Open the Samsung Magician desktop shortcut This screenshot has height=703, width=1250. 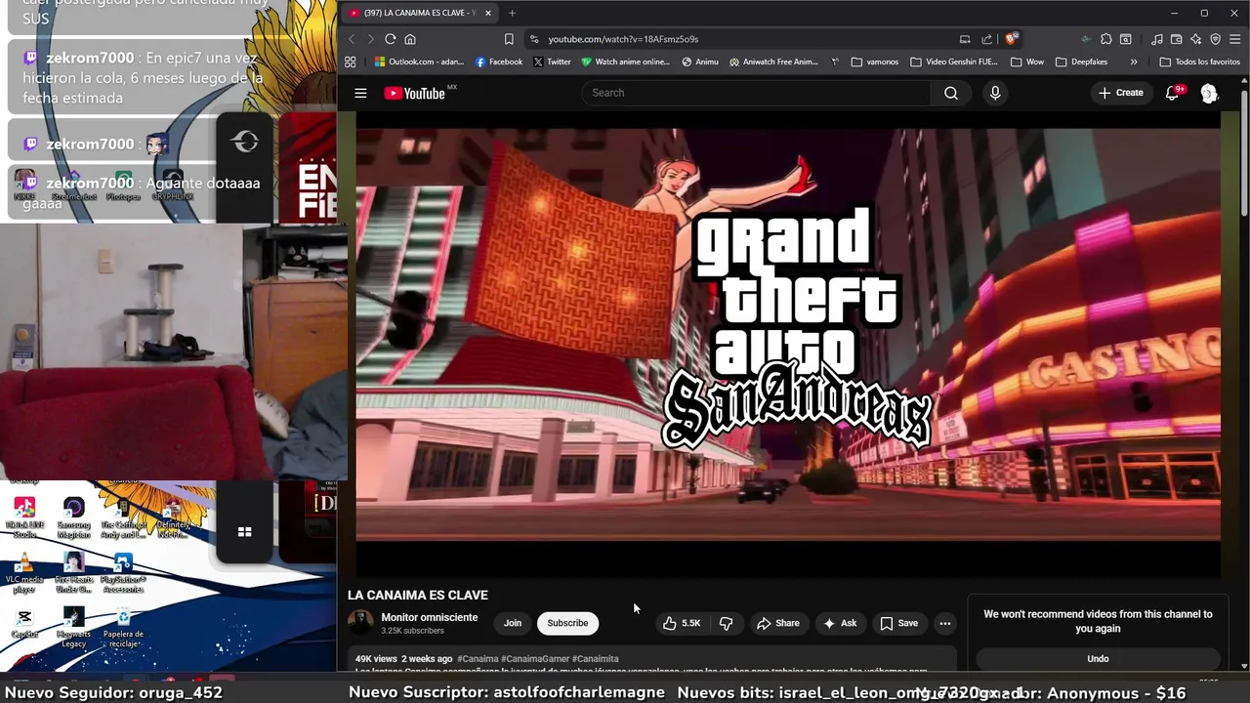pyautogui.click(x=73, y=517)
